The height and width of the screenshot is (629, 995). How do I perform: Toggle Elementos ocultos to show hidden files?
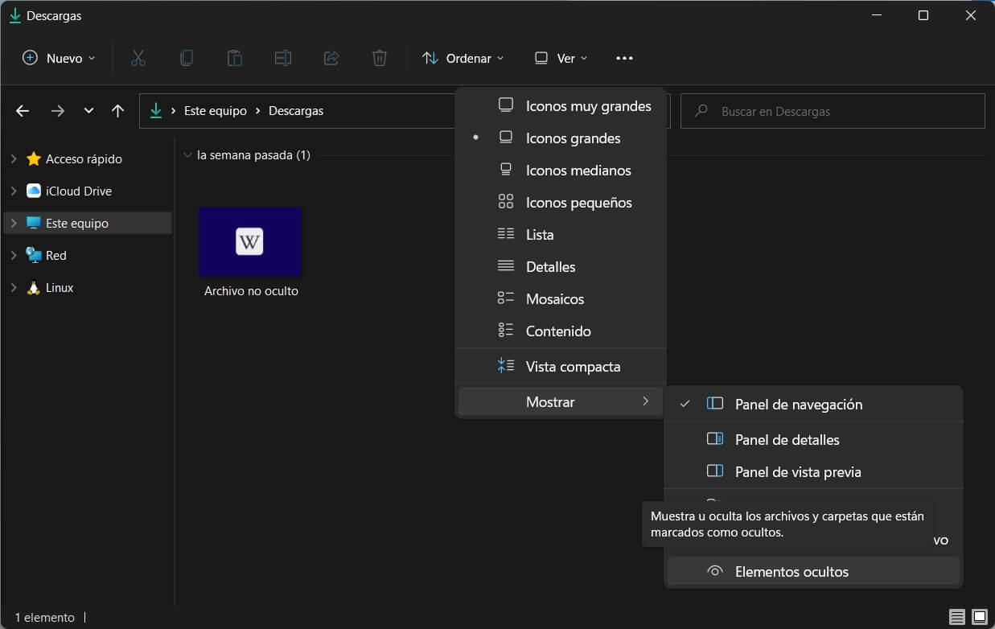pos(791,571)
